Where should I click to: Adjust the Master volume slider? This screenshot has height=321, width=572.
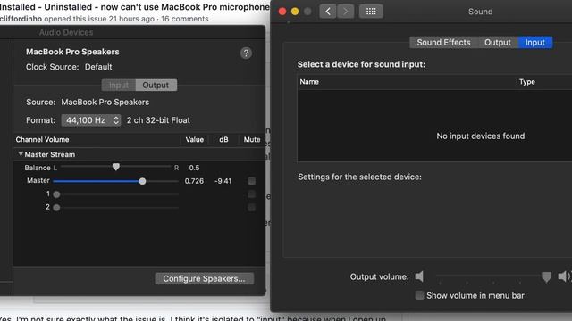pyautogui.click(x=143, y=181)
